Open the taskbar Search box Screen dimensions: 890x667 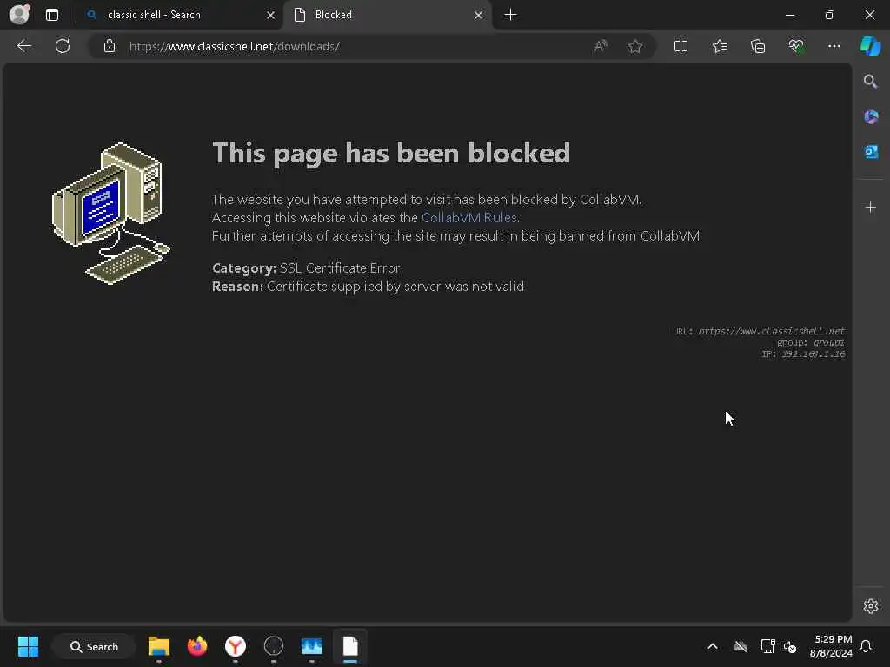94,646
